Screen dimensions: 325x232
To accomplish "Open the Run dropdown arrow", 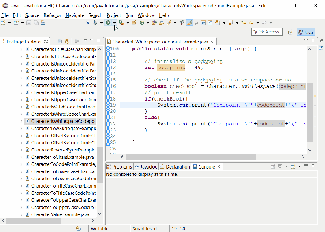I will pos(115,23).
